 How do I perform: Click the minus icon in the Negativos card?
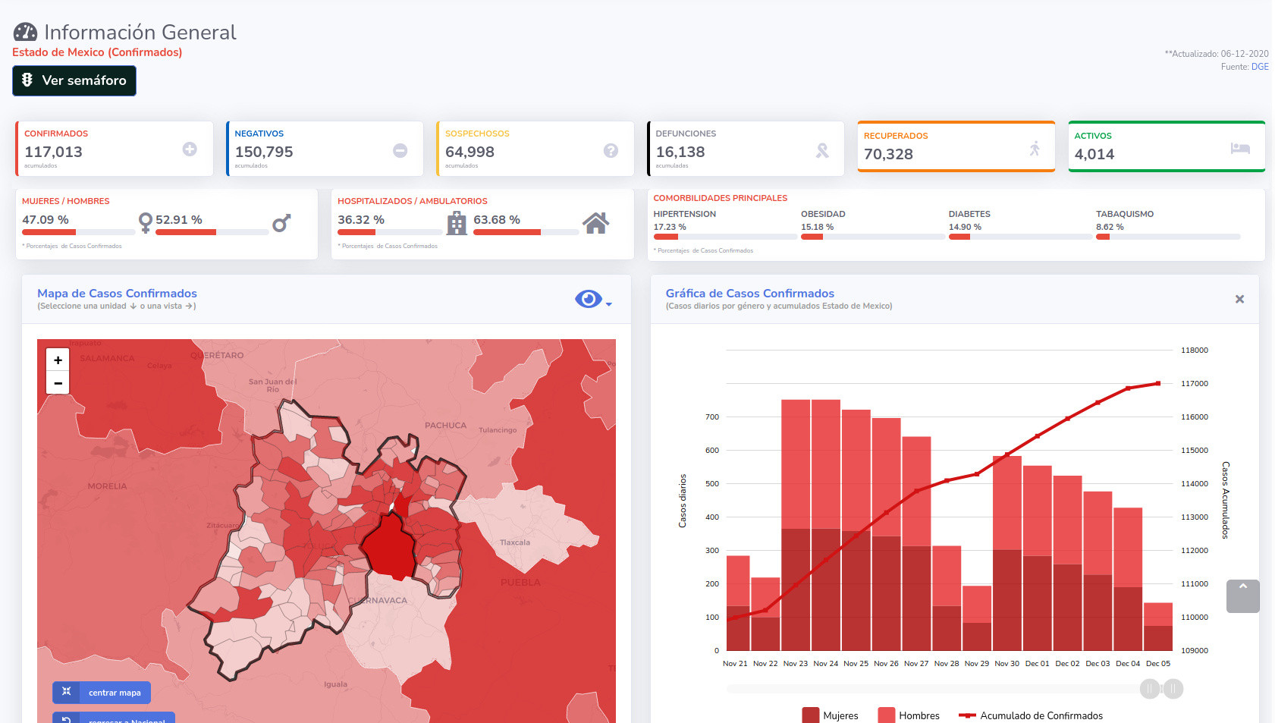pos(400,151)
